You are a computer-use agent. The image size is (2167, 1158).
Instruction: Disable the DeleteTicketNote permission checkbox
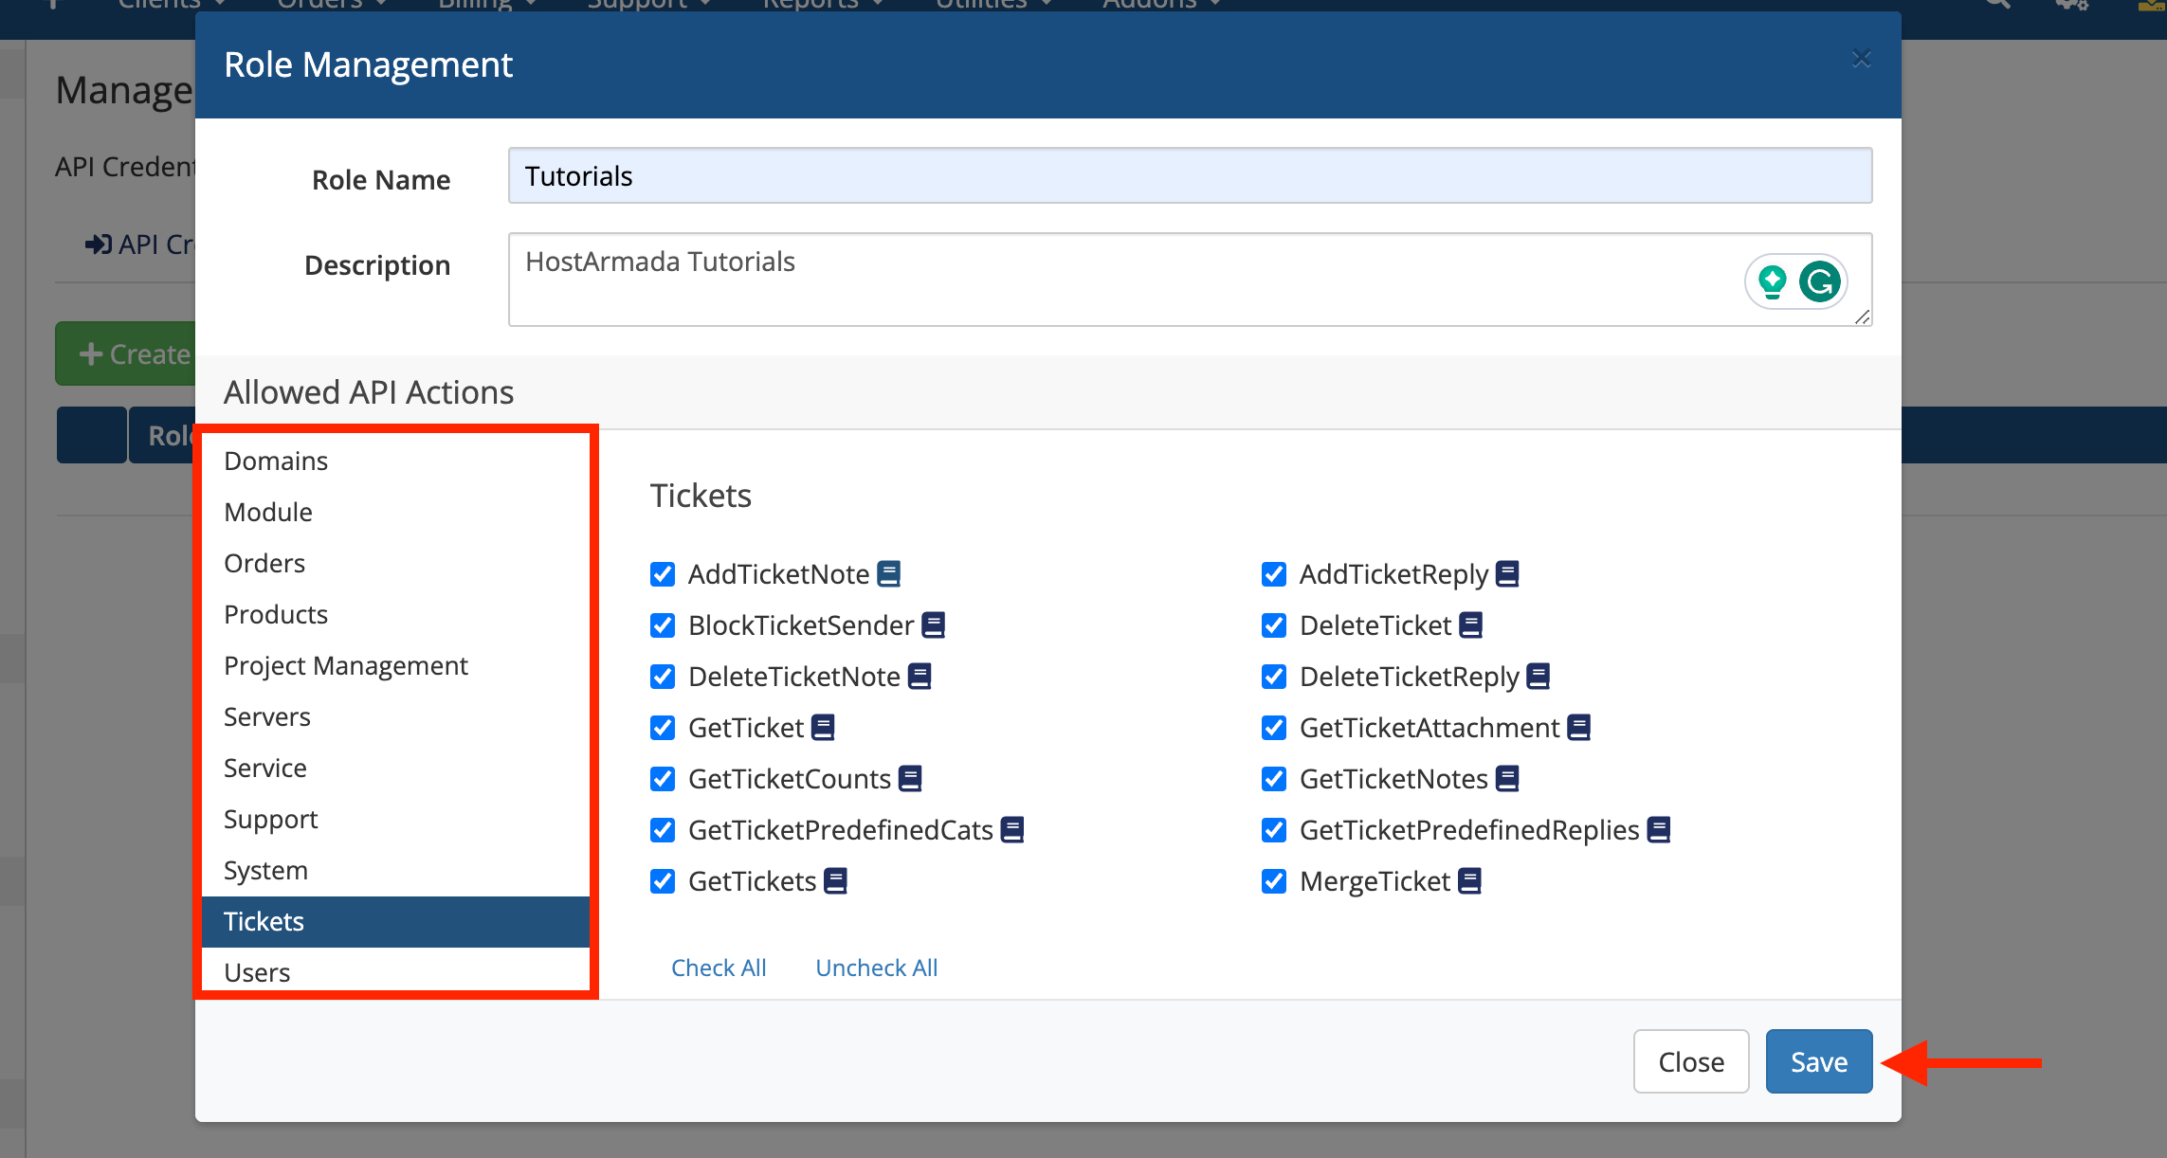663,677
